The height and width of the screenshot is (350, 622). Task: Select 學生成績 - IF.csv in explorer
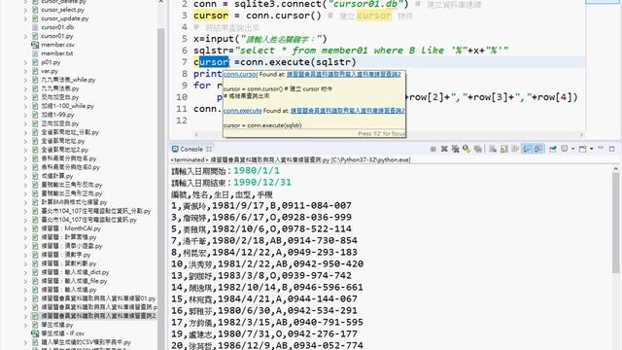click(x=62, y=333)
